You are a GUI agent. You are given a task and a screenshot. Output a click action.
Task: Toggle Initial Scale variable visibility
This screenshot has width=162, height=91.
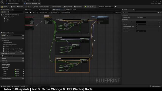click(24, 69)
